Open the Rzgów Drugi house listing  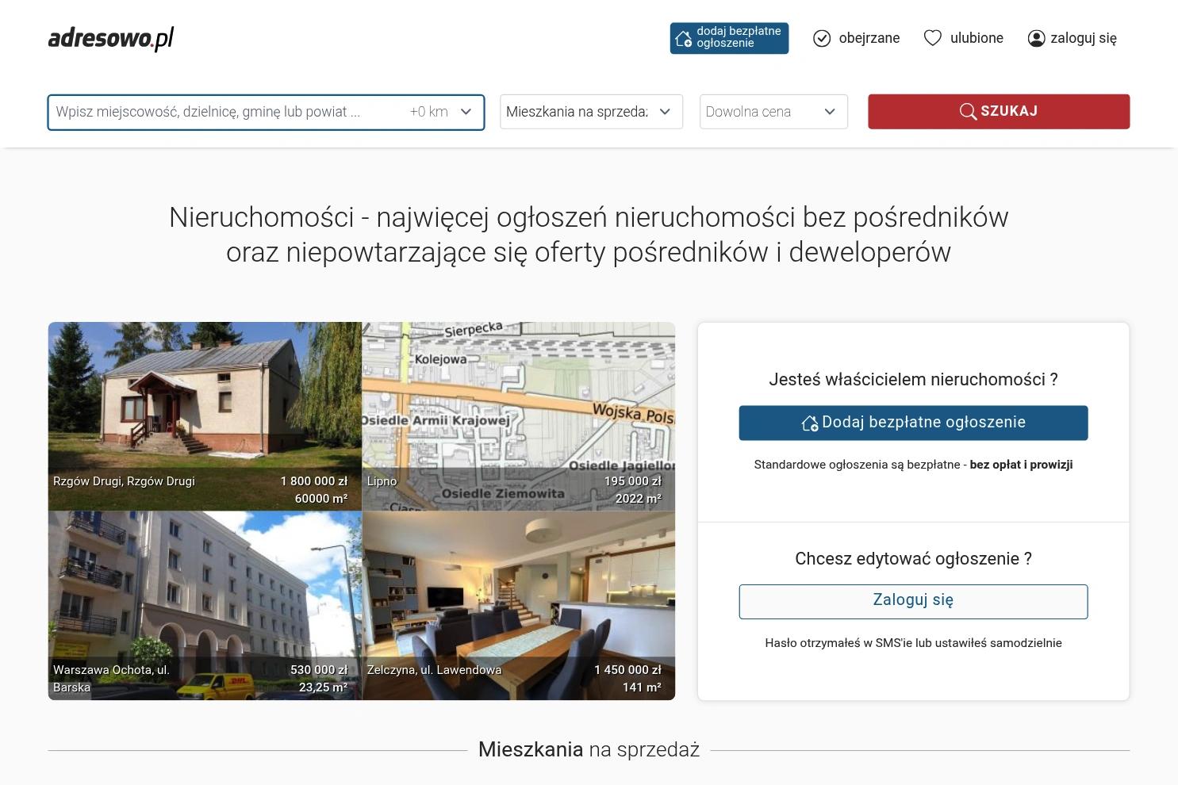[205, 416]
